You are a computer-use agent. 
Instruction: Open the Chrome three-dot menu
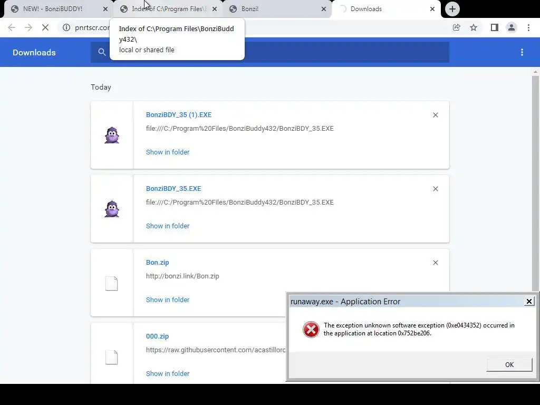pyautogui.click(x=528, y=27)
